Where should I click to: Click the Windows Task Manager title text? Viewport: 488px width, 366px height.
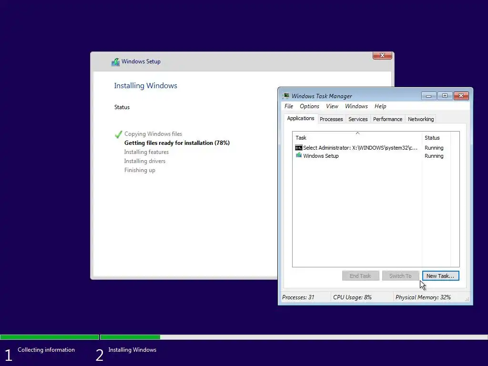(x=322, y=96)
